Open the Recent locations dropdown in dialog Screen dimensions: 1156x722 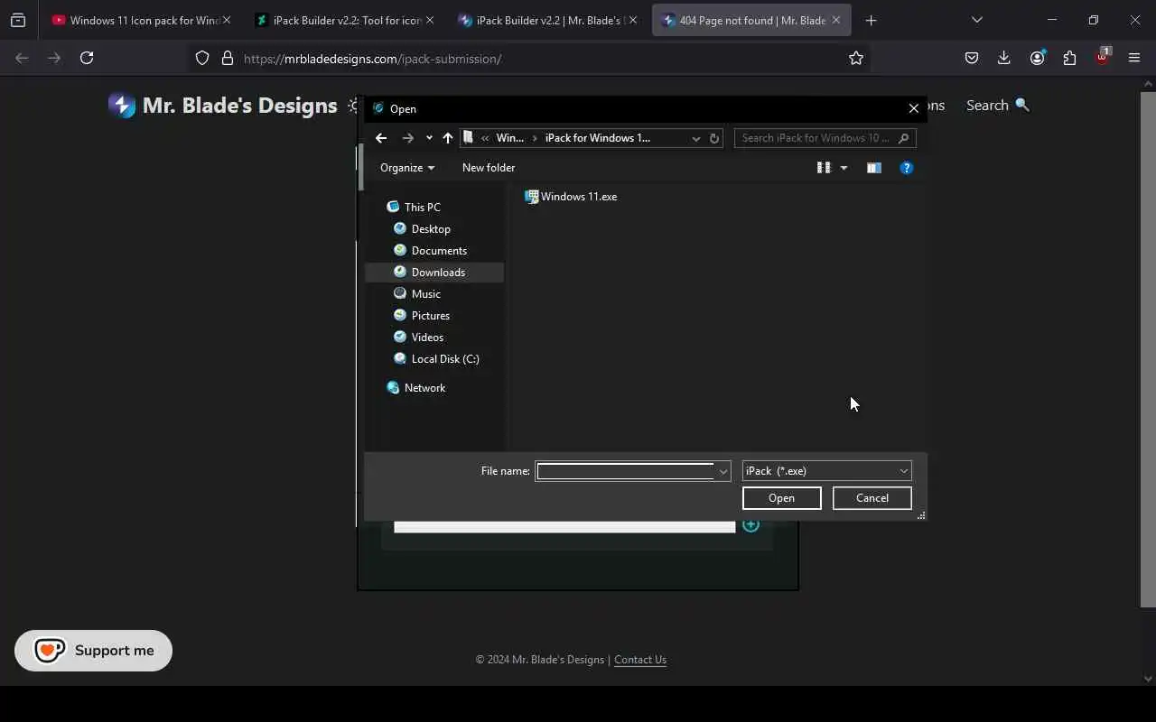pos(429,138)
